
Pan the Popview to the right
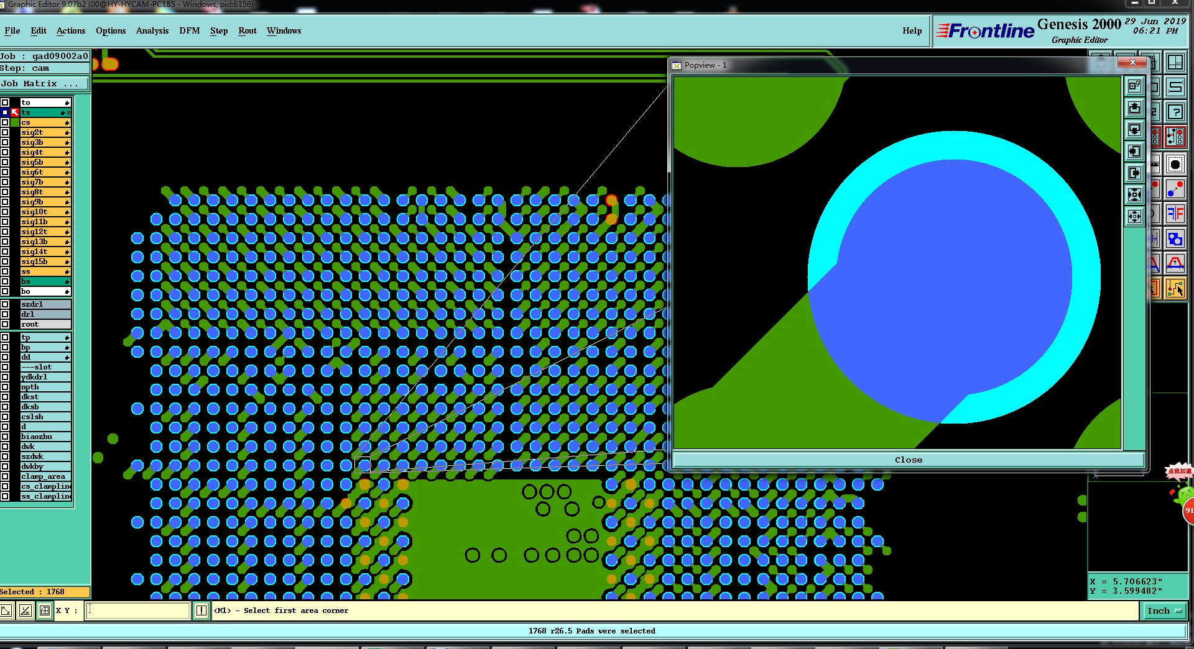point(1135,173)
